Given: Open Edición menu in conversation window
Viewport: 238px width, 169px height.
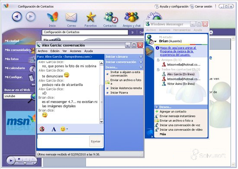Looking at the screenshot, I should [x=55, y=51].
